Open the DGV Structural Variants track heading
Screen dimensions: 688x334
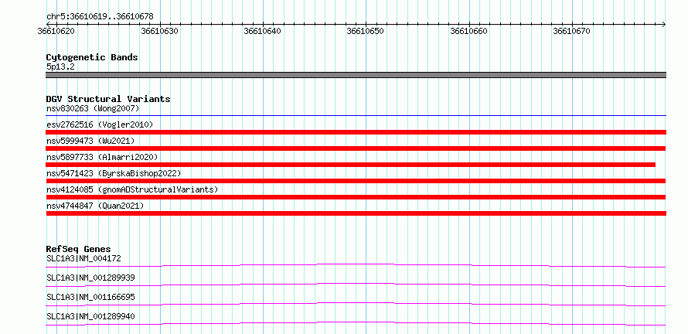(x=108, y=99)
